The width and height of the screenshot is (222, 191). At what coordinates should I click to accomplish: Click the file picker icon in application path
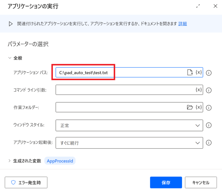[x=190, y=73]
